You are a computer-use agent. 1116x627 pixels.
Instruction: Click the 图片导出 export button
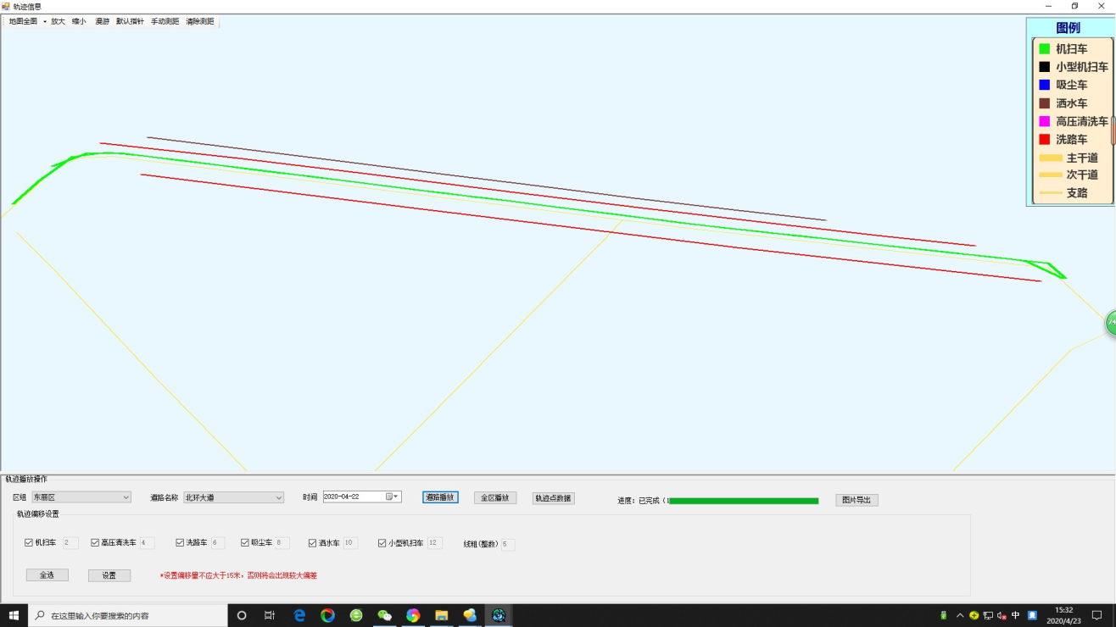857,500
